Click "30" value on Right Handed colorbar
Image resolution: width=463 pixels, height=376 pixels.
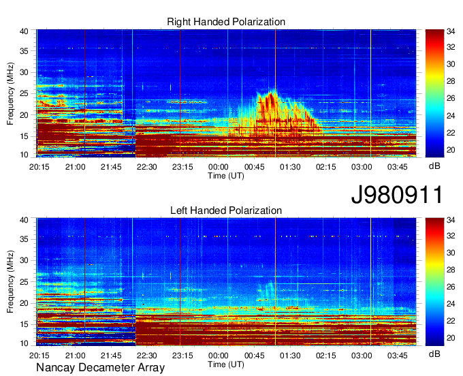(x=451, y=64)
